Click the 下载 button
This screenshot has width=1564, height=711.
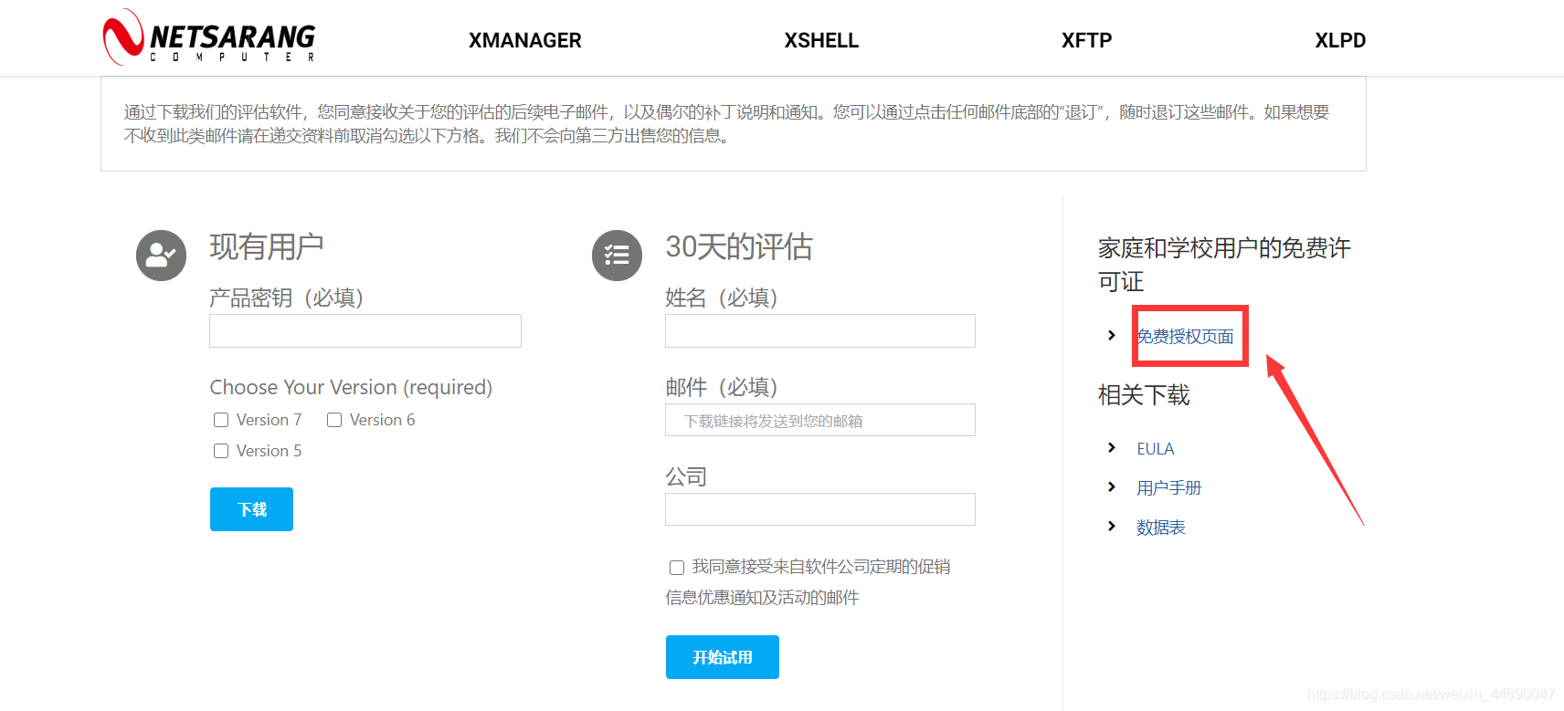point(251,509)
